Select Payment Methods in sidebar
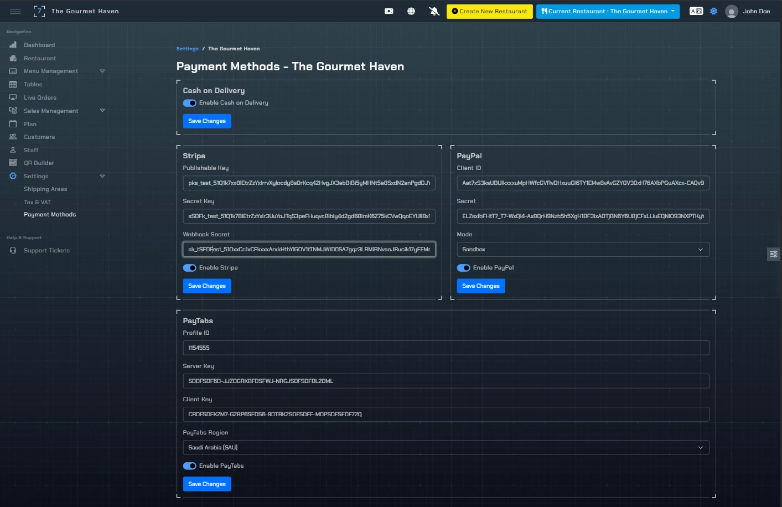 click(50, 214)
